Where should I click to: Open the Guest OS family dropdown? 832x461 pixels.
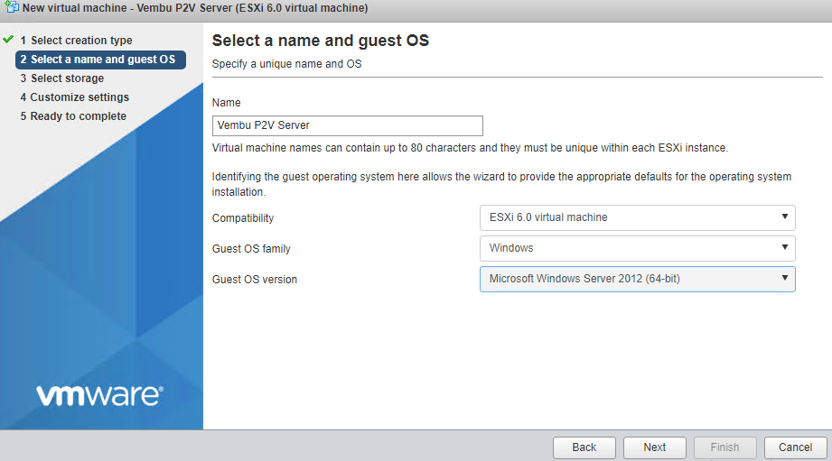pyautogui.click(x=637, y=248)
